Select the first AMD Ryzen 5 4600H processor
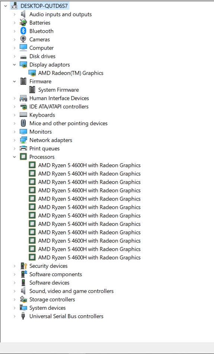The image size is (214, 354). click(89, 165)
